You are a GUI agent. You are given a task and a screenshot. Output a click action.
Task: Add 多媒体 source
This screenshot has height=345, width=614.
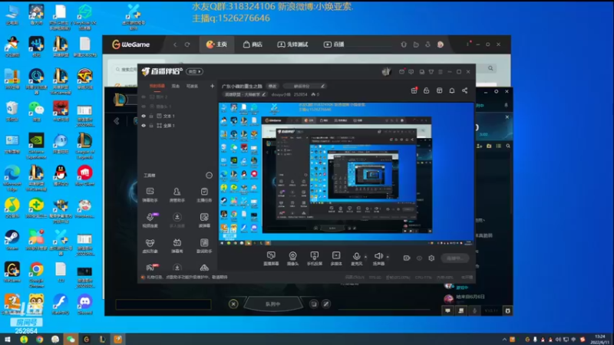336,258
